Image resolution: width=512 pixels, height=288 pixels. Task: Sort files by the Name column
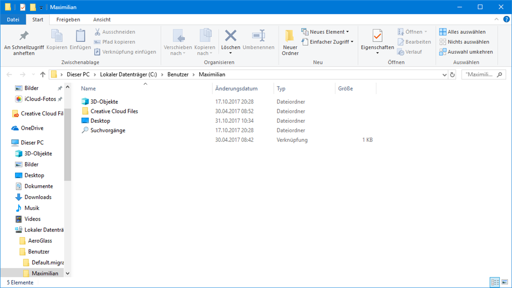coord(145,88)
